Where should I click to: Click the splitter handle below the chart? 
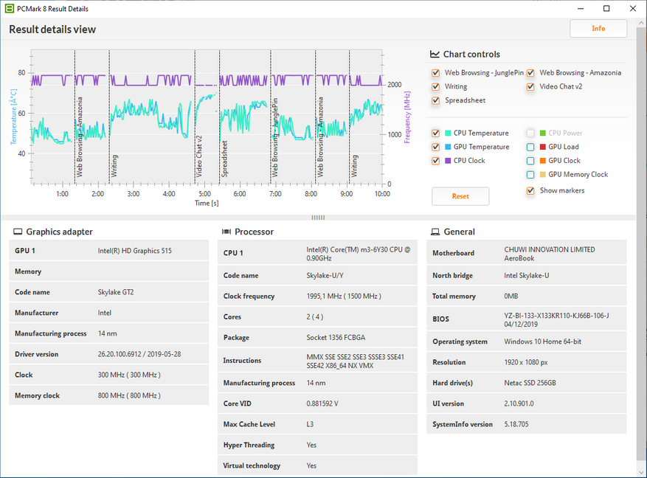pyautogui.click(x=318, y=218)
